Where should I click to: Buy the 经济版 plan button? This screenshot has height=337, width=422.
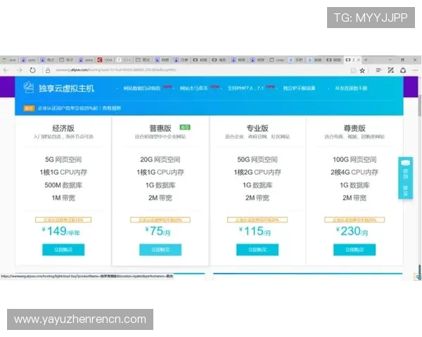click(x=63, y=250)
